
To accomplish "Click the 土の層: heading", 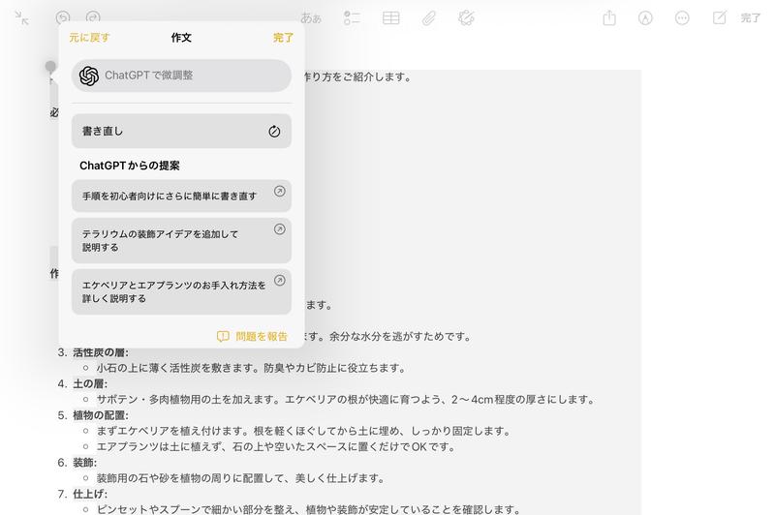I will 90,383.
